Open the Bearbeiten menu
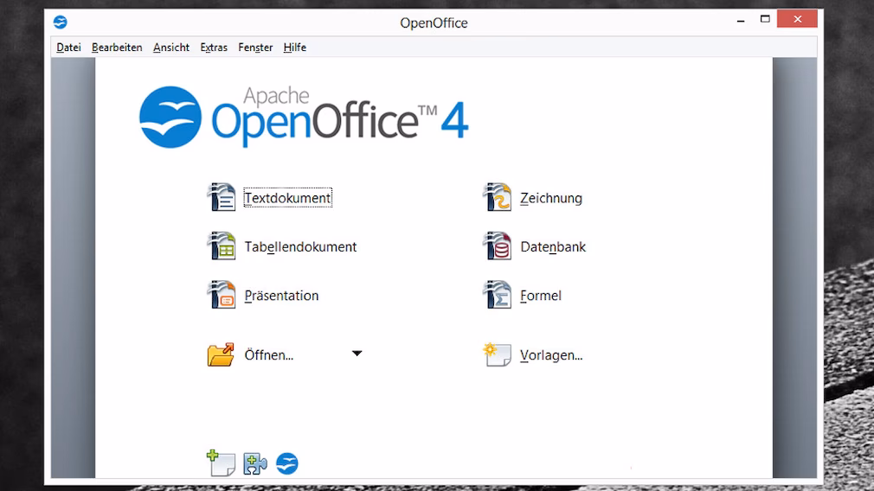Screen dimensions: 874x491 click(x=117, y=48)
